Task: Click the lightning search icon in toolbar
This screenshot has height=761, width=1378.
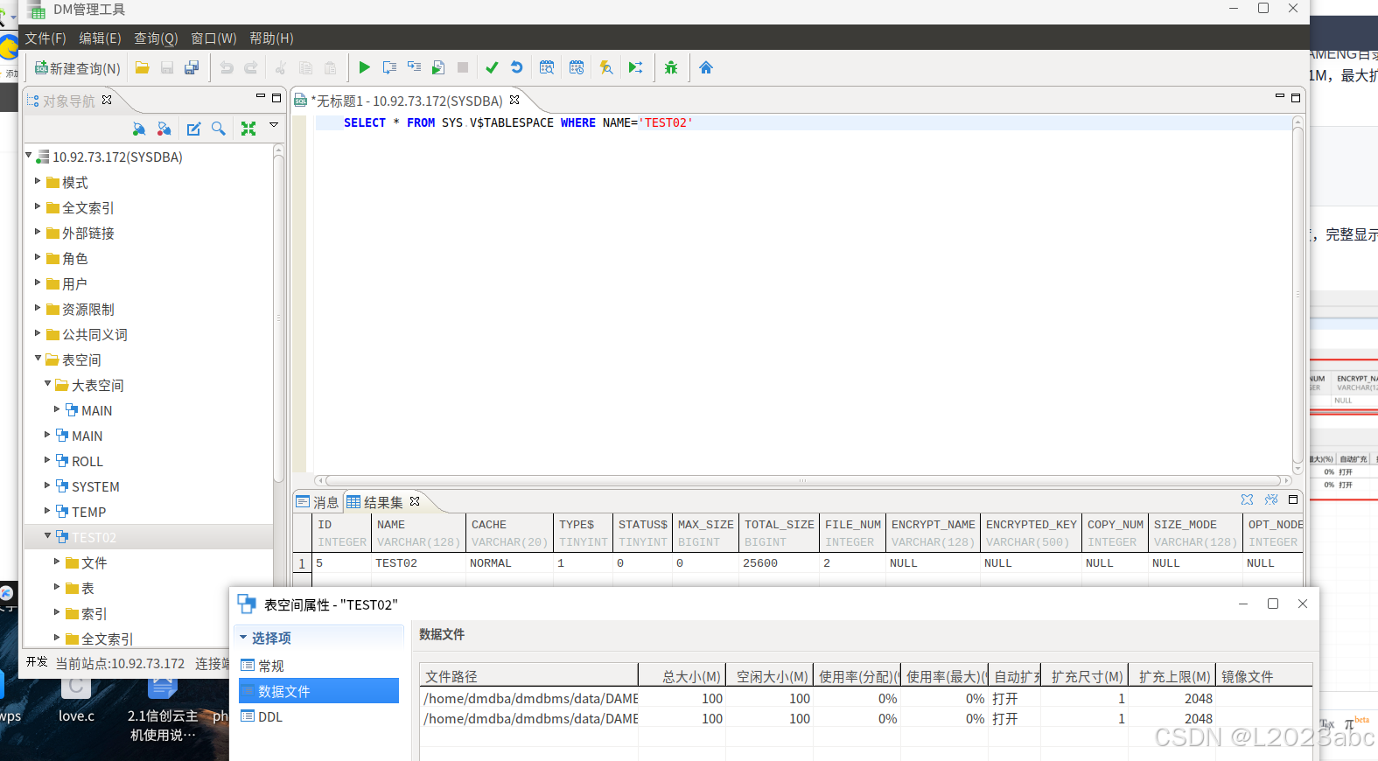Action: (605, 67)
